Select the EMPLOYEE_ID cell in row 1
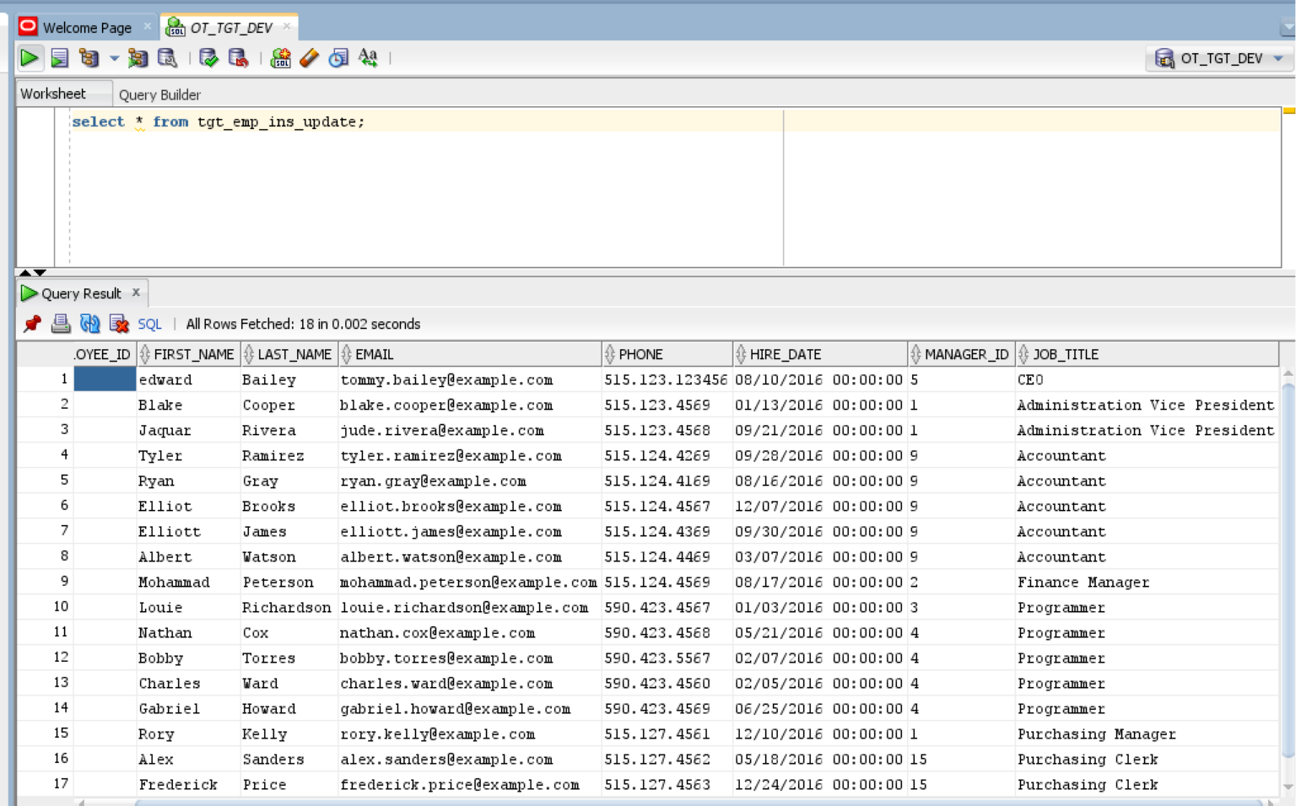Screen dimensions: 1296x806 click(105, 379)
